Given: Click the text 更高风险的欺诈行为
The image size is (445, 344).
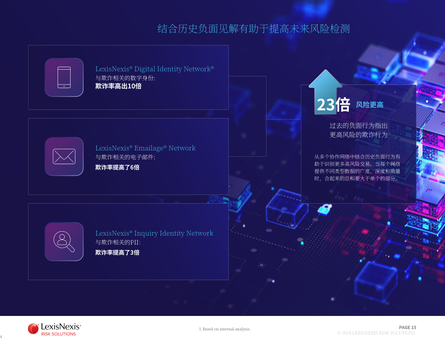Looking at the screenshot, I should click(358, 135).
